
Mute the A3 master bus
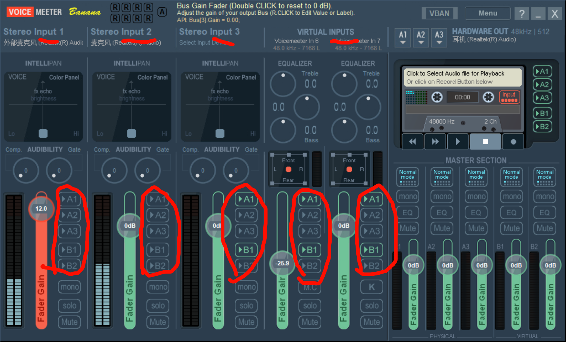[x=476, y=228]
